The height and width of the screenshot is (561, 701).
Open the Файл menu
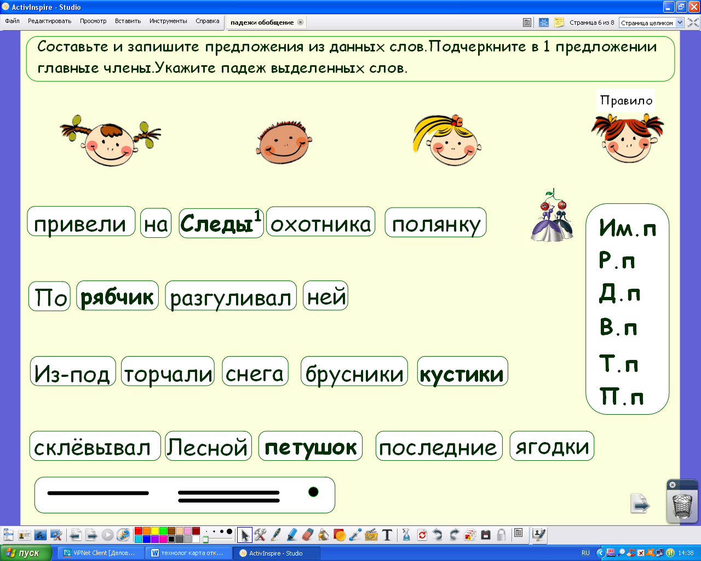point(13,21)
